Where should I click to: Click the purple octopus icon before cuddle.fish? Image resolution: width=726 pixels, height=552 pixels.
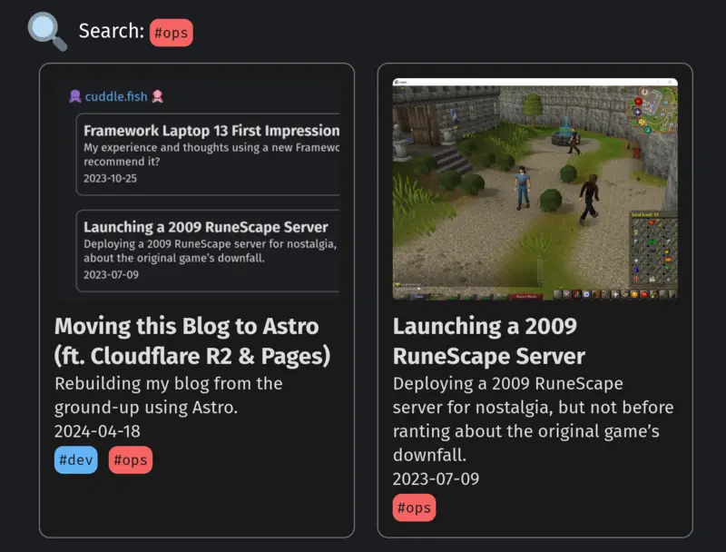tap(75, 96)
